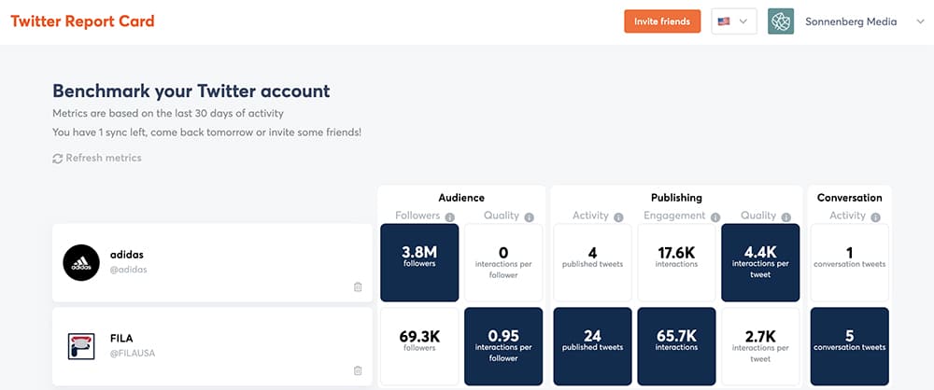Click the @adidas handle link
934x390 pixels.
click(131, 270)
